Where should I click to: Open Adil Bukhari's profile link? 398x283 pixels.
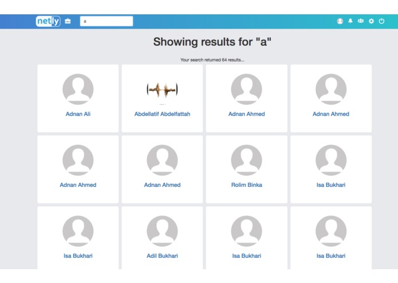click(162, 256)
